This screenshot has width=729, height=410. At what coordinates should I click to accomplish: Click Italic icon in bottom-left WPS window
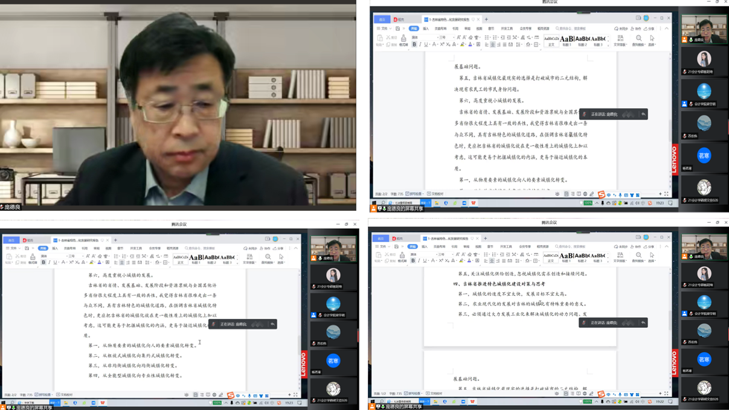50,263
